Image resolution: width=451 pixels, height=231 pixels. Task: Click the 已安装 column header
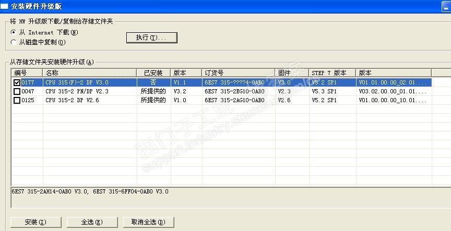point(153,73)
